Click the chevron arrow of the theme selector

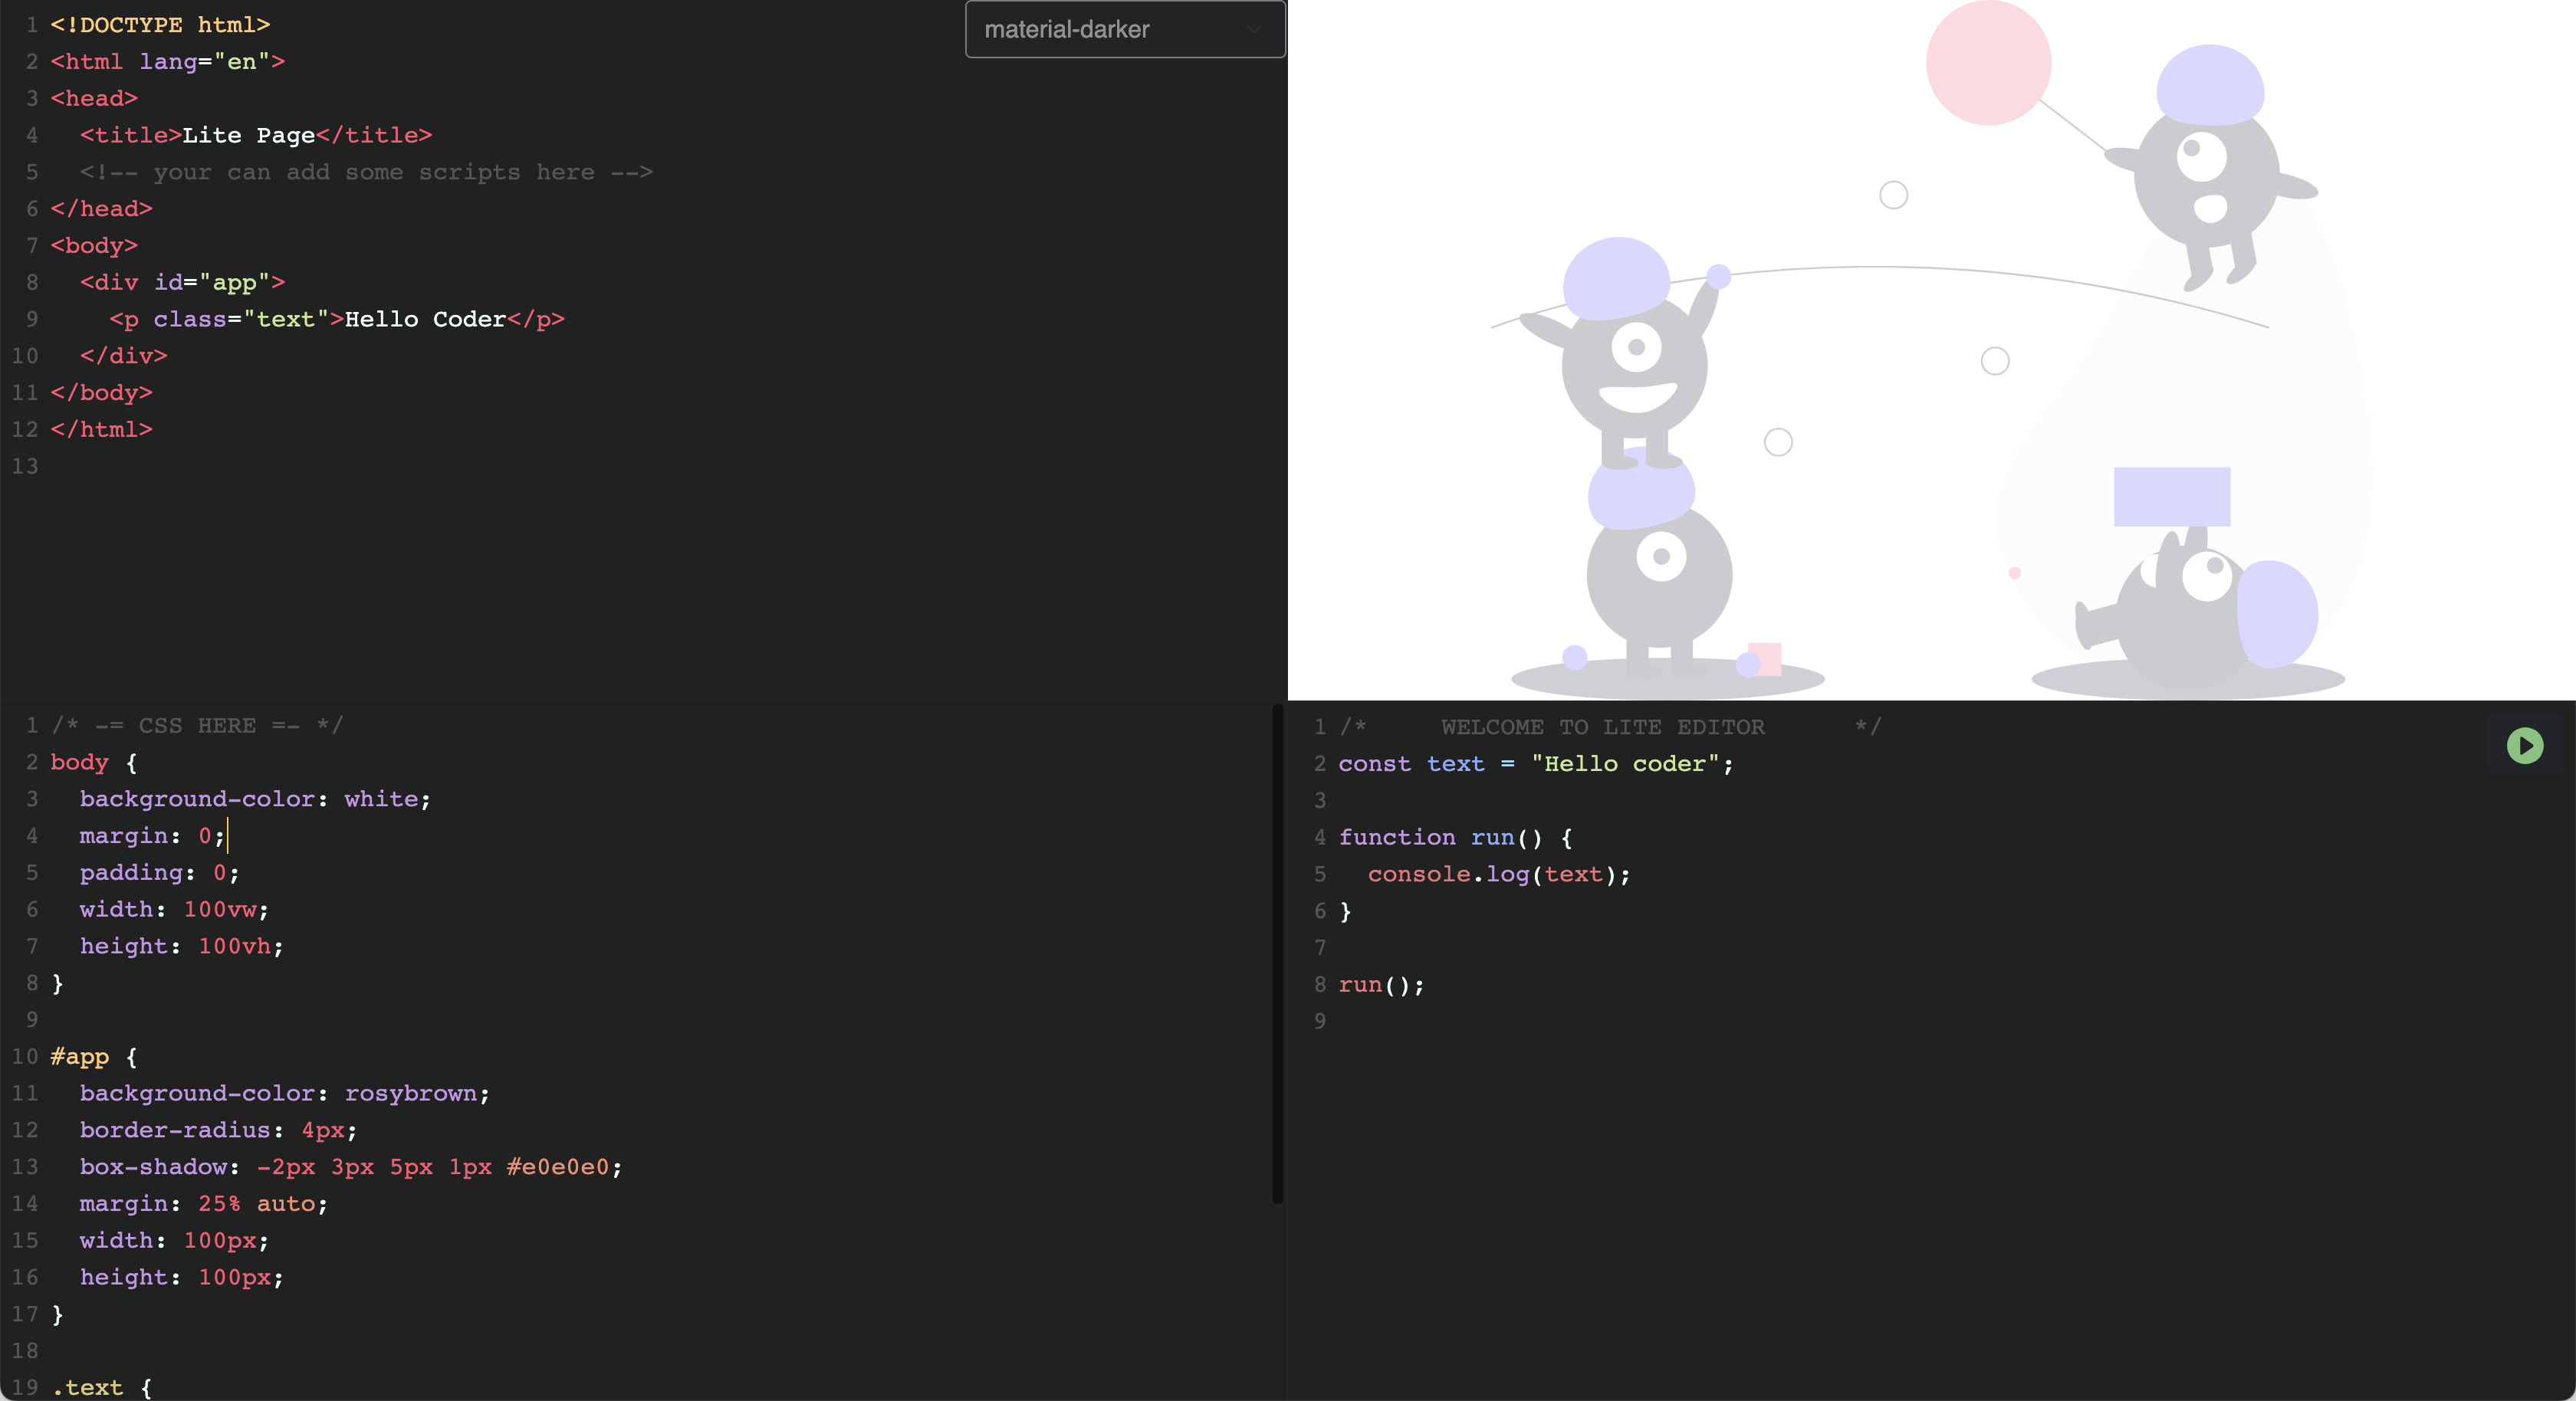[1253, 30]
